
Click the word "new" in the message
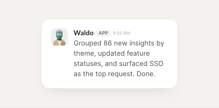(x=121, y=43)
